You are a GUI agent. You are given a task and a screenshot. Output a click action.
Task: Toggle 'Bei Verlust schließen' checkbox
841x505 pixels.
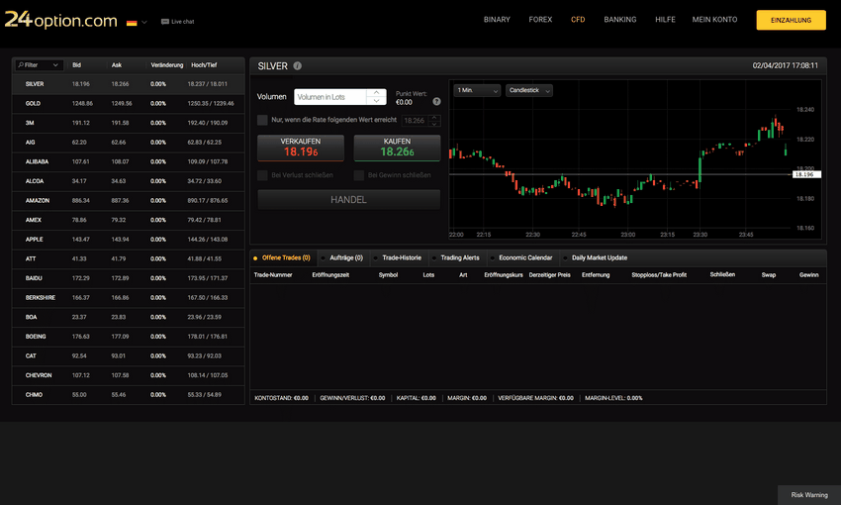point(262,175)
